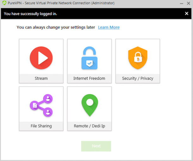This screenshot has height=161, width=193.
Task: Click the Stream label
Action: pyautogui.click(x=41, y=78)
